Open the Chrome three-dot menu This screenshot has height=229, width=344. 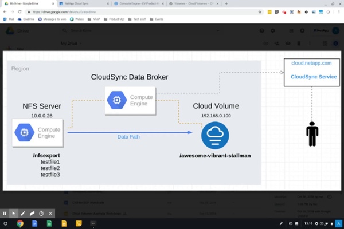coord(339,12)
